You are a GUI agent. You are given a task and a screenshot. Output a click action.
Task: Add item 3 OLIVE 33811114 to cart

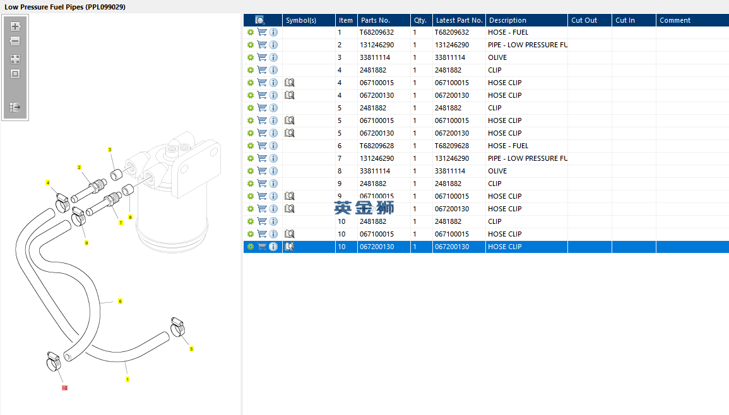pos(262,57)
